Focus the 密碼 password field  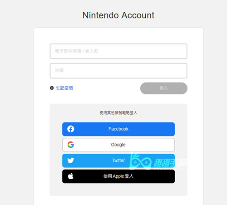(118, 71)
